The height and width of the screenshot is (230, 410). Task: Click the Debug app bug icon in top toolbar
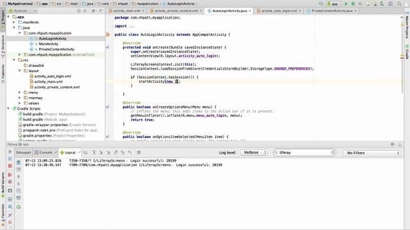[x=353, y=4]
